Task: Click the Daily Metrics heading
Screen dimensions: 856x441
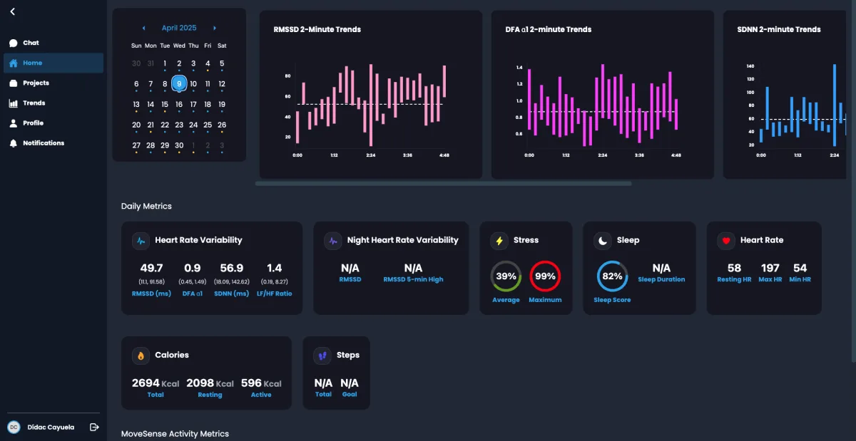Action: click(x=146, y=207)
